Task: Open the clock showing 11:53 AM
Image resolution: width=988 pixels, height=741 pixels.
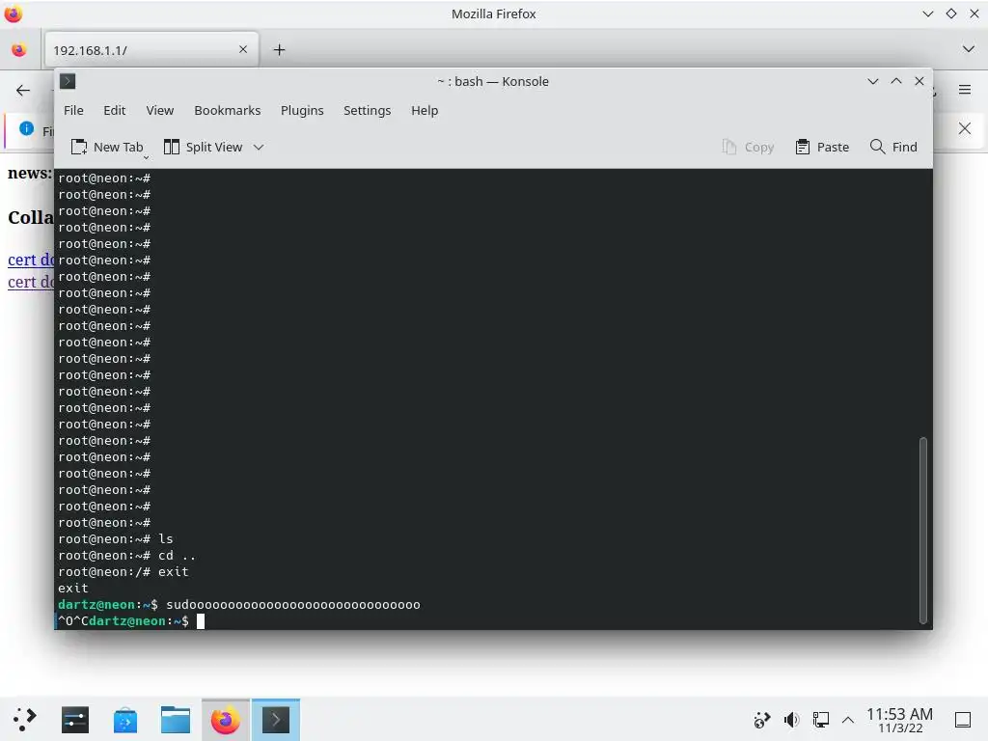Action: pyautogui.click(x=899, y=720)
